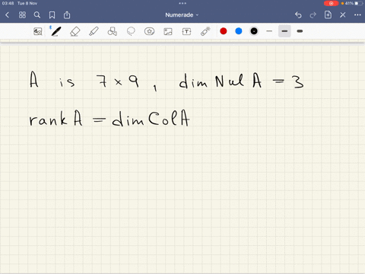
Task: Undo the last stroke
Action: [298, 15]
